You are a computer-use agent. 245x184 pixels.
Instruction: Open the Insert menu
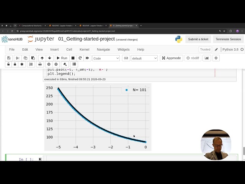pos(54,49)
